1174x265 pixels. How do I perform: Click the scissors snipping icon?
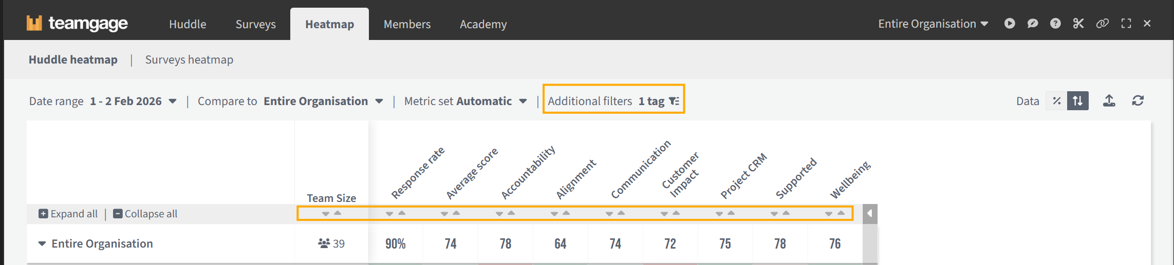(x=1078, y=24)
